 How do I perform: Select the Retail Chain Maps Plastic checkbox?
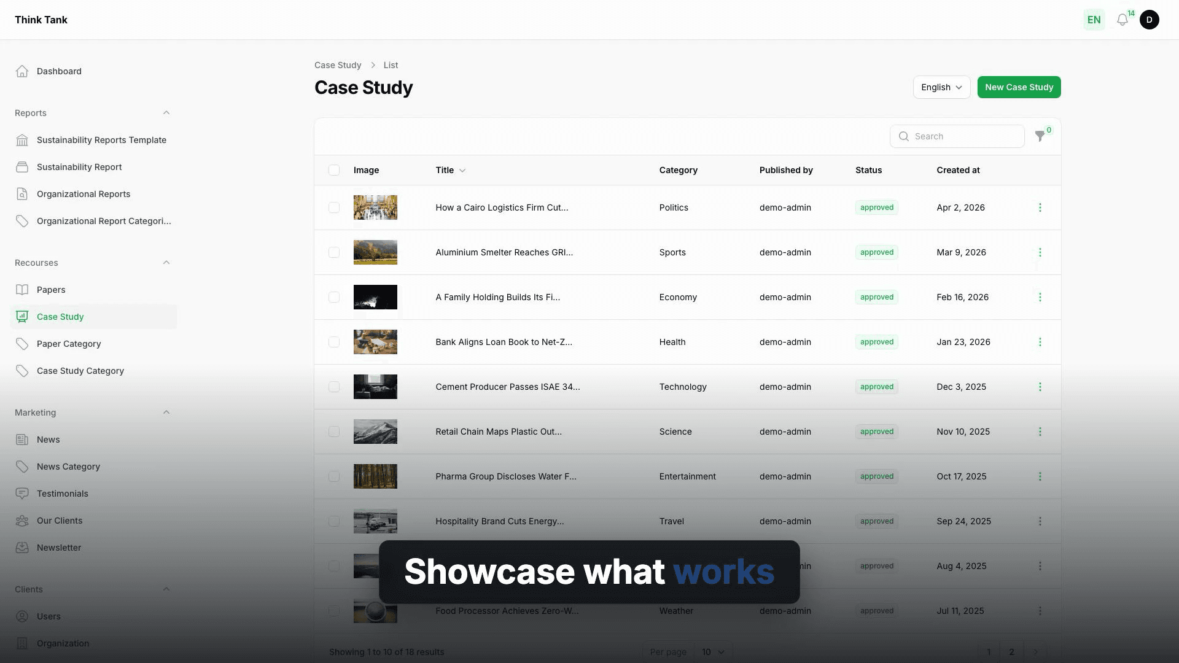(x=334, y=432)
